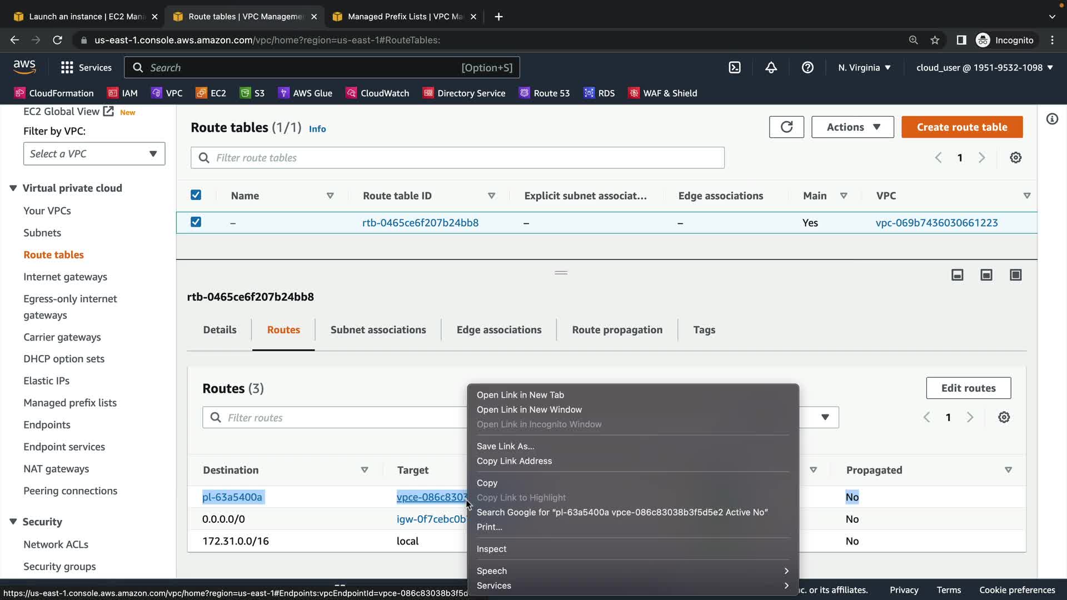Open the vpc-069b7436030661223 link
This screenshot has width=1067, height=600.
[936, 223]
